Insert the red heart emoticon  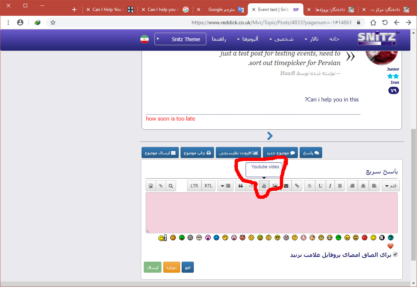tap(391, 246)
